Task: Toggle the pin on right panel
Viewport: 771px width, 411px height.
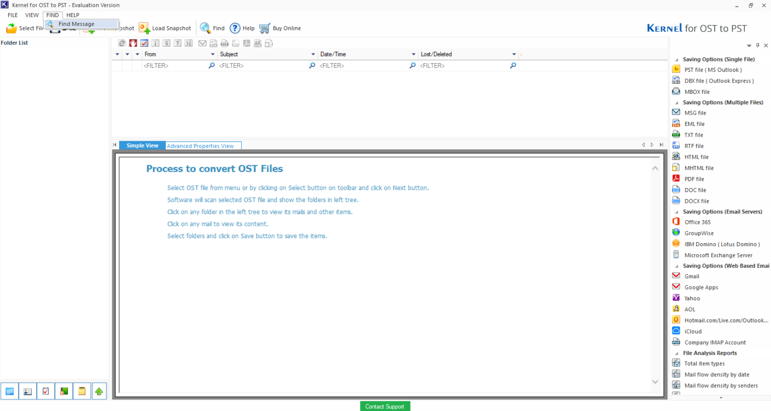Action: coord(758,45)
